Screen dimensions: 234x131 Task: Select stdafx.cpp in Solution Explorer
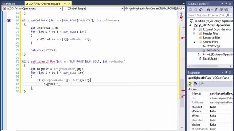point(214,46)
